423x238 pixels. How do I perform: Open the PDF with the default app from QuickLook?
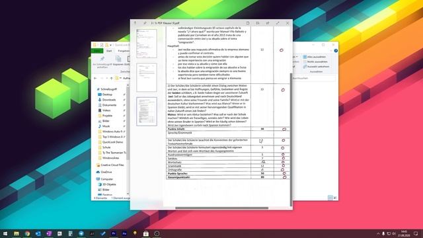(248, 23)
